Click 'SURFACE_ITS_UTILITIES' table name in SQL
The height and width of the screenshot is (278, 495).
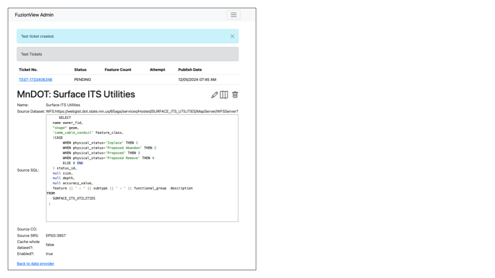click(74, 198)
